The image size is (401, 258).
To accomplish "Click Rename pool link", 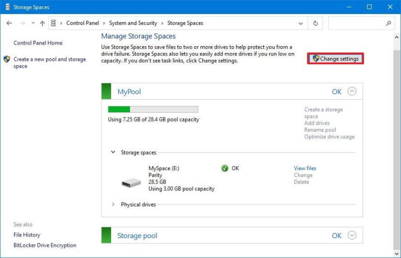I will tap(320, 130).
